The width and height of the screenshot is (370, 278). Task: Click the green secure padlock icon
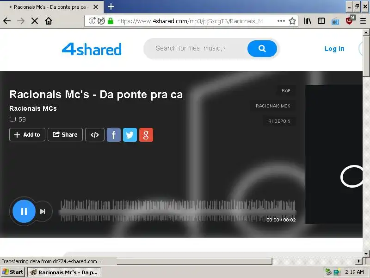pos(111,21)
